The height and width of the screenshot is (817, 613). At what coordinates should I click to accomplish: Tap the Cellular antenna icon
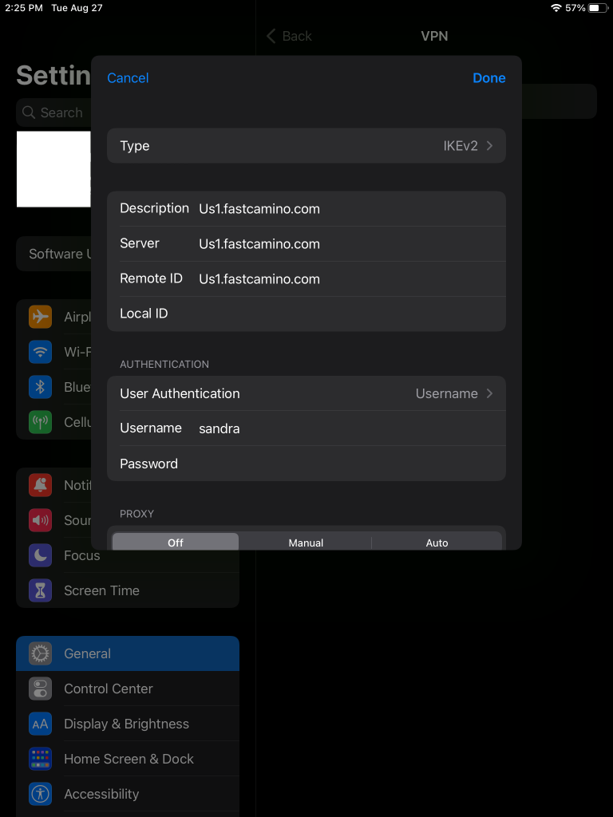pyautogui.click(x=40, y=422)
